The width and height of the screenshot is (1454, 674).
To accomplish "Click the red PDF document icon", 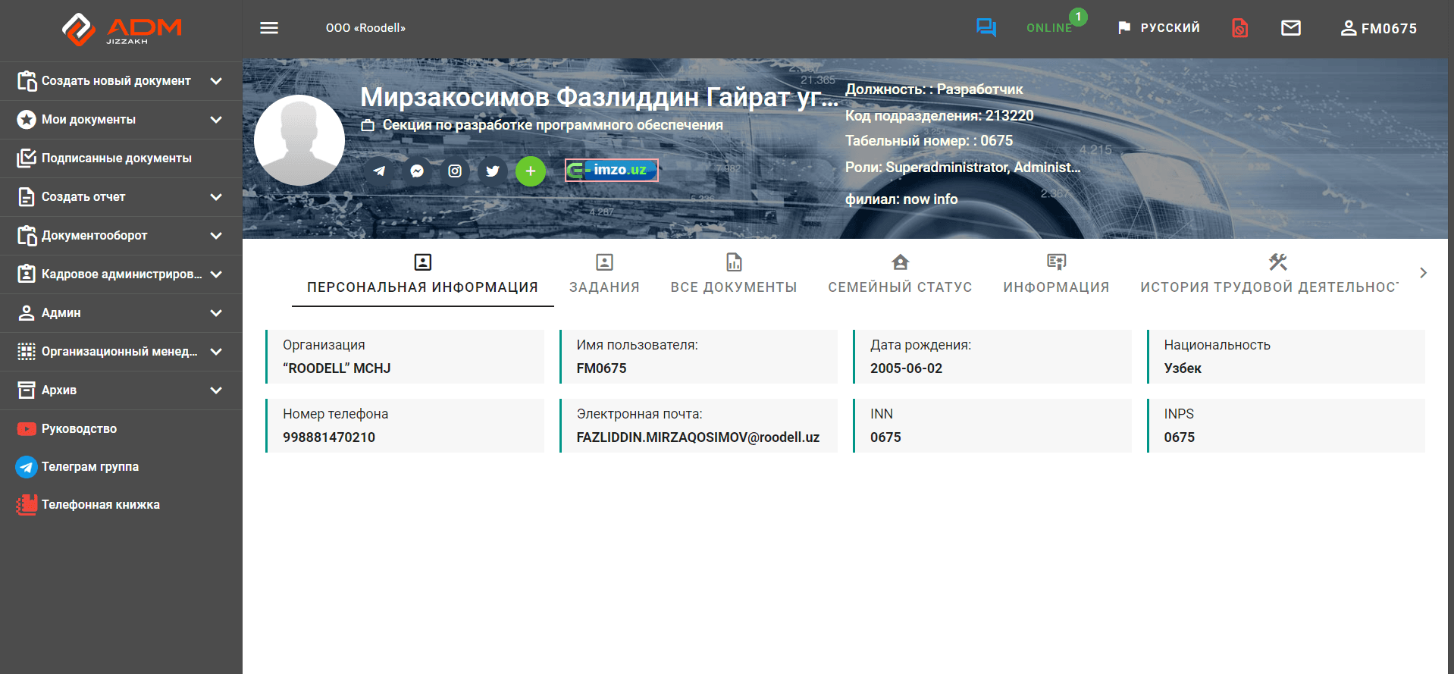I will coord(1239,28).
